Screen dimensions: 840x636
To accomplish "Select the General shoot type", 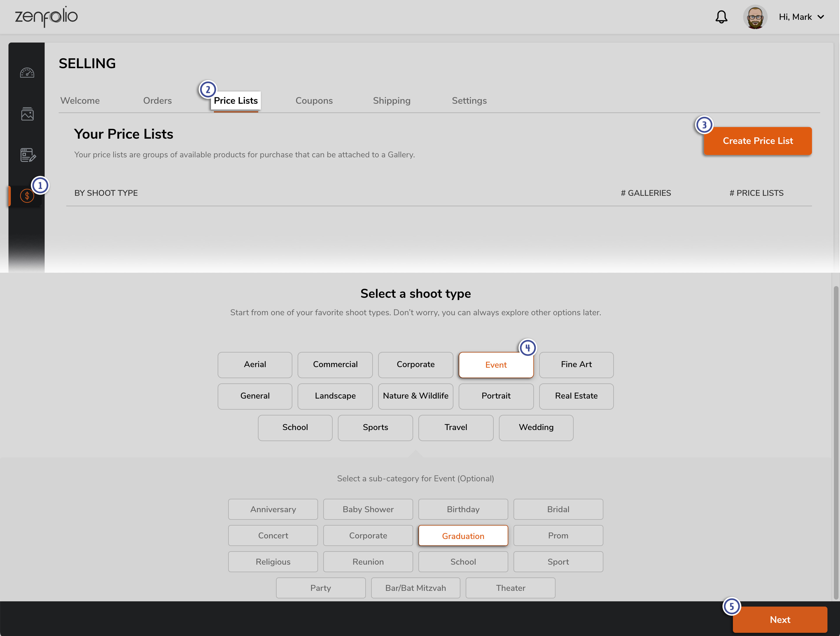I will coord(255,396).
